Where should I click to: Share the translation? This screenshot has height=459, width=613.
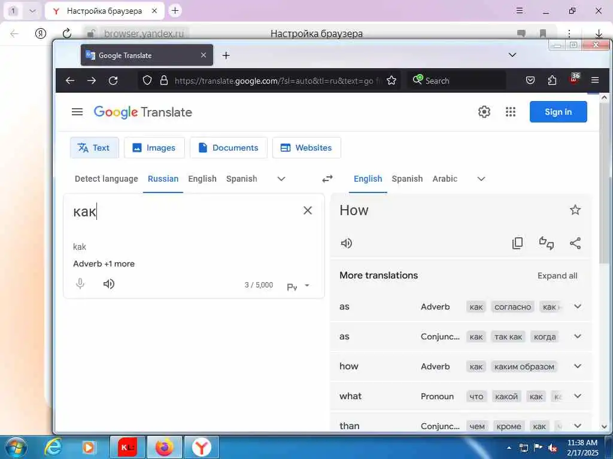[x=575, y=243]
